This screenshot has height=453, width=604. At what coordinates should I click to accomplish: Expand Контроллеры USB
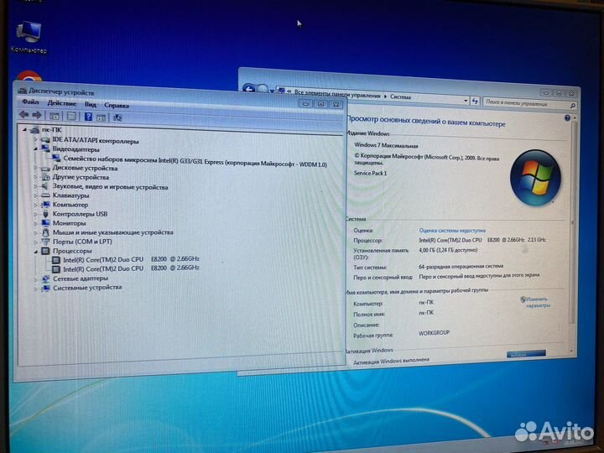[35, 214]
